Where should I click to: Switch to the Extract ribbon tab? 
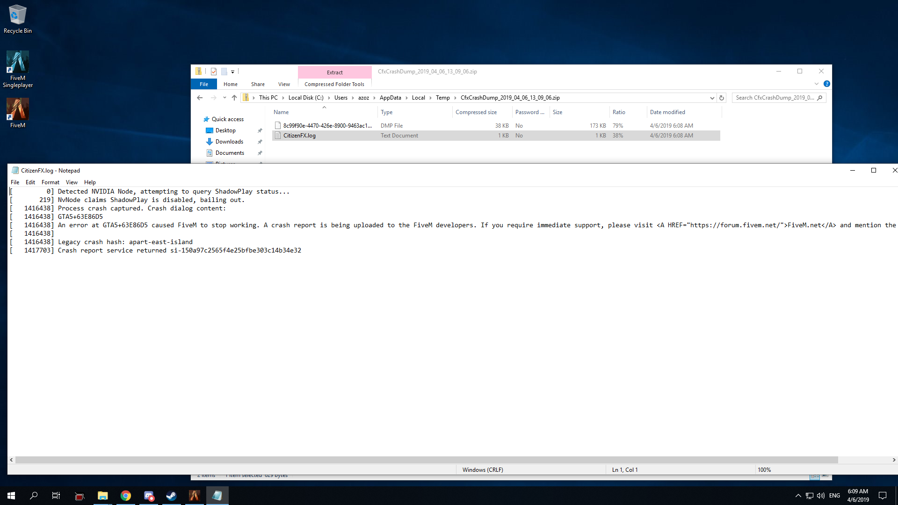(334, 72)
